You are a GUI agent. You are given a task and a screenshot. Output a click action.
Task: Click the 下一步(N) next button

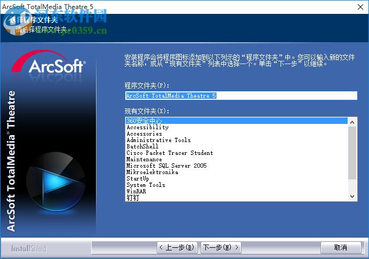pyautogui.click(x=221, y=247)
